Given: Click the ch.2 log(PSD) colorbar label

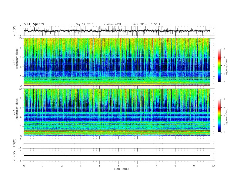Looking at the screenshot, I should [227, 117].
